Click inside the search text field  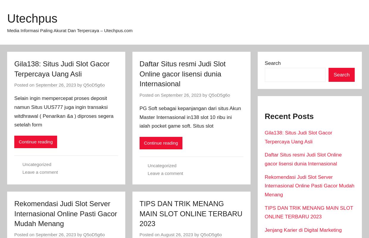[x=295, y=75]
